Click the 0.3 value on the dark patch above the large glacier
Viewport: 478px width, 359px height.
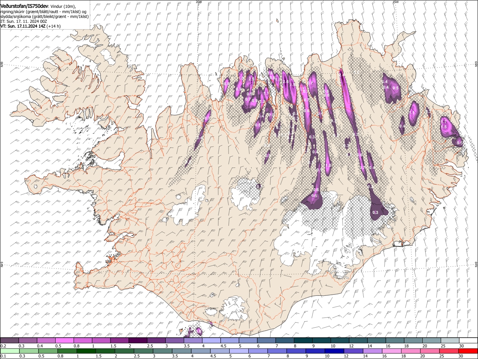coord(375,213)
